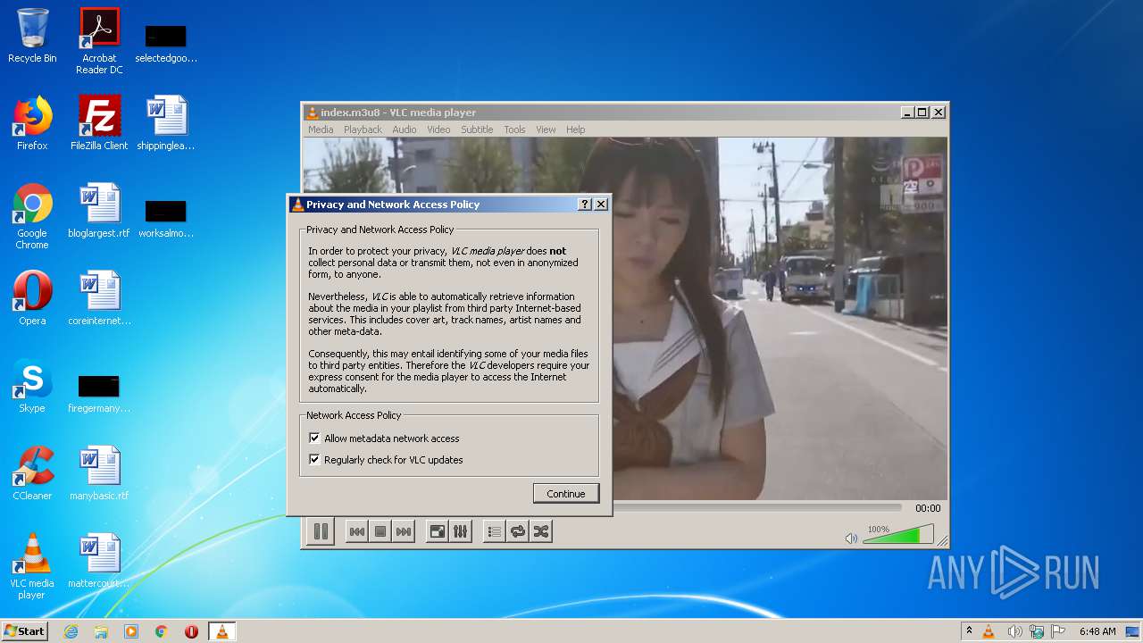Select the worksalmo desktop file
This screenshot has height=643, width=1143.
click(x=166, y=218)
